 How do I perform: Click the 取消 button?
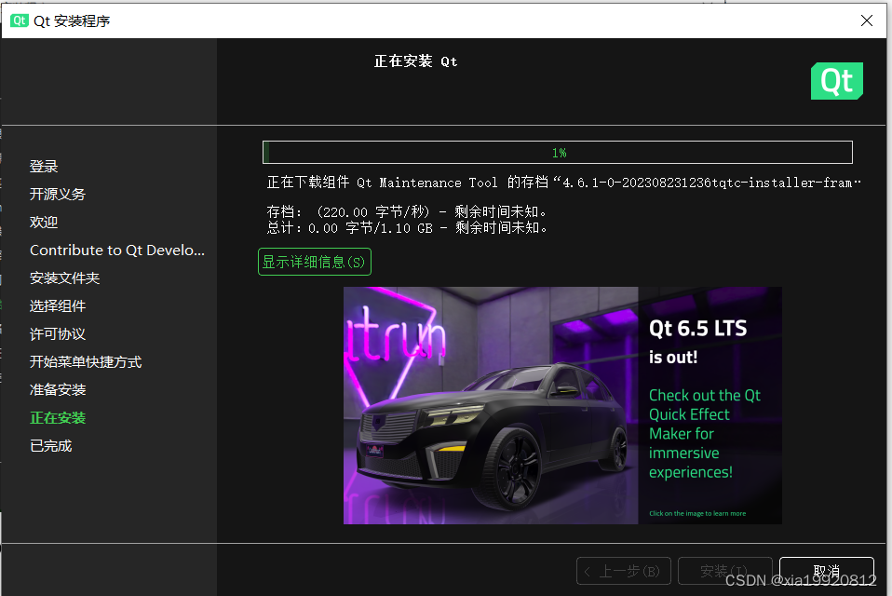[826, 571]
